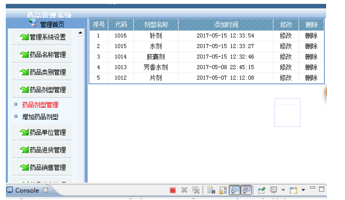Click name cell 胶囊剂

click(x=156, y=57)
